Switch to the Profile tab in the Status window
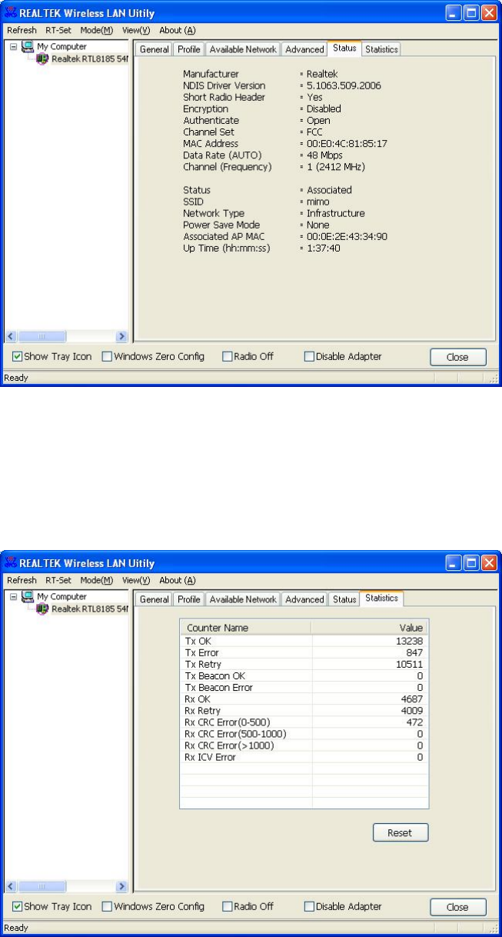502x937 pixels. (189, 49)
